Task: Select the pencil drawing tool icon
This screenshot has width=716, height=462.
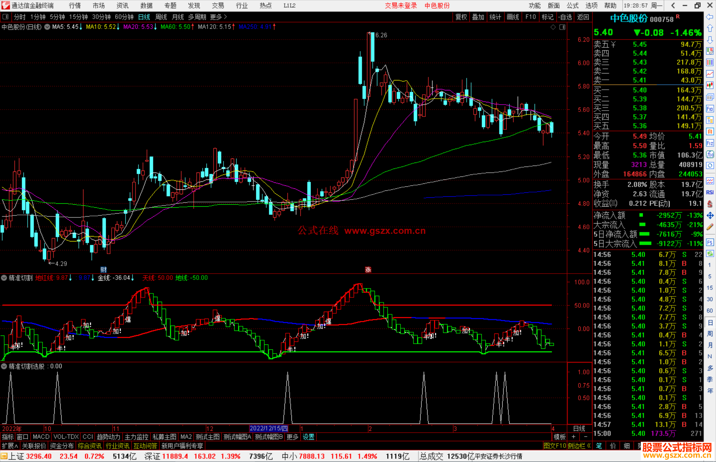Action: 710,227
